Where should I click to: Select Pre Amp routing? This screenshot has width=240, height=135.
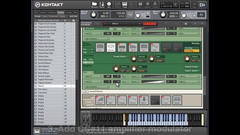(192, 48)
